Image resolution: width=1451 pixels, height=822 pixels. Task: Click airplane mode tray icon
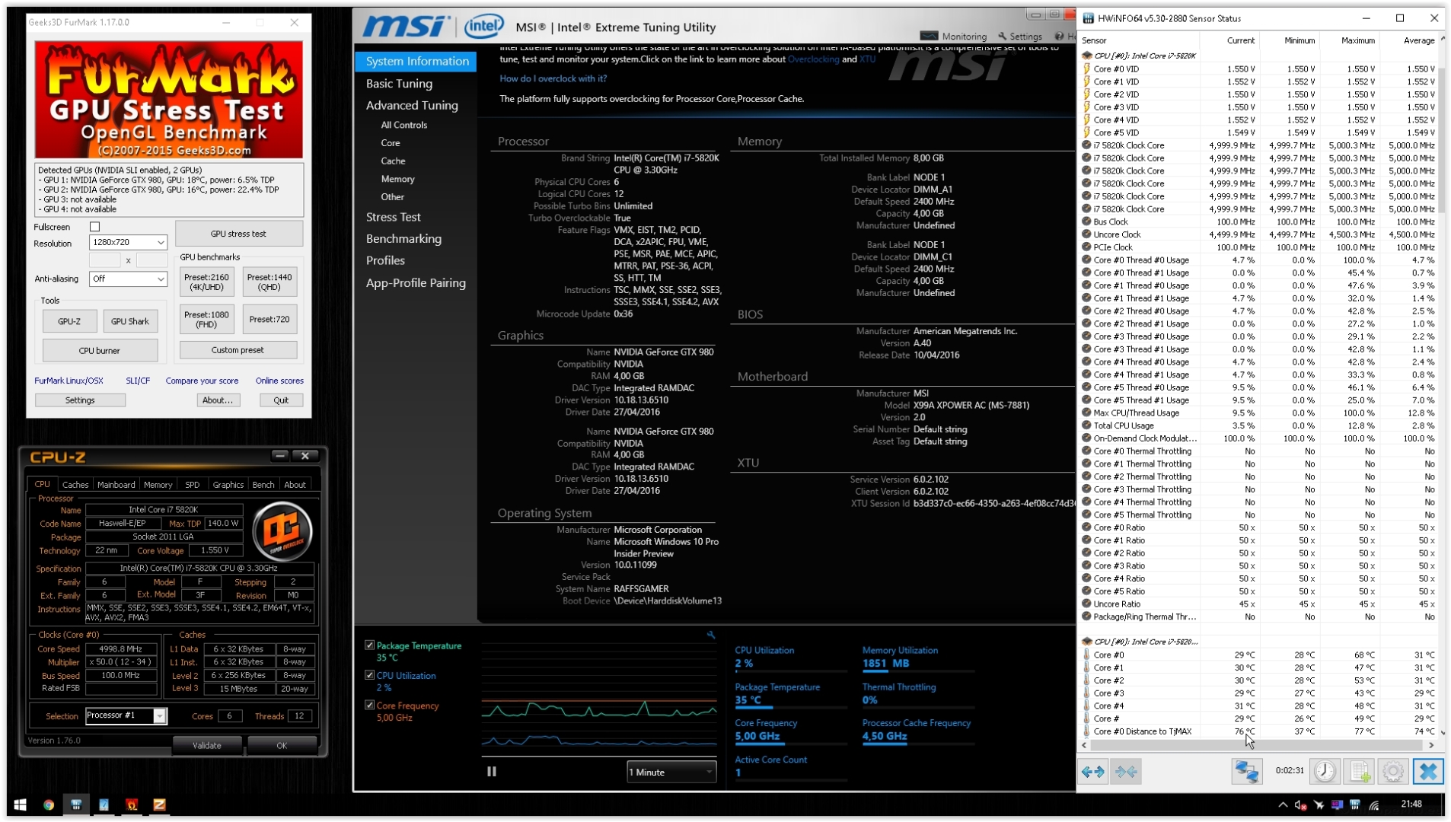1319,804
